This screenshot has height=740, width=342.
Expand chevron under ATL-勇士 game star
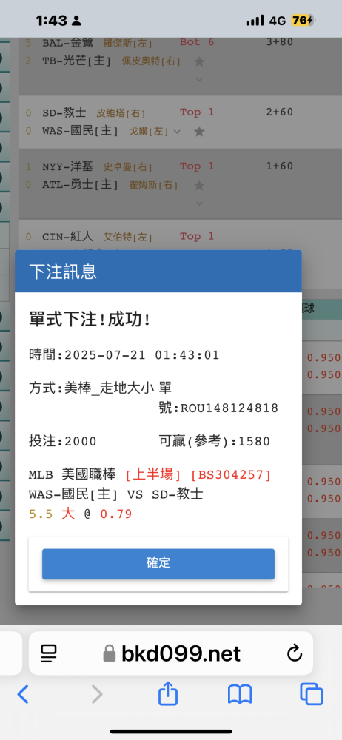(x=199, y=203)
